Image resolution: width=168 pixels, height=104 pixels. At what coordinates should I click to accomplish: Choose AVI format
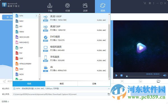25,26
